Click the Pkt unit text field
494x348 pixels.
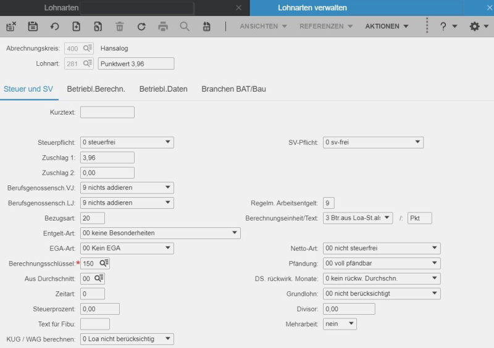click(419, 218)
